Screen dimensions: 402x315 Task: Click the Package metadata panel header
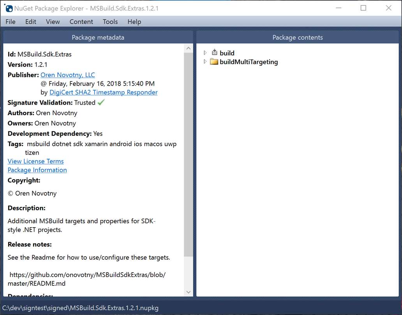98,37
